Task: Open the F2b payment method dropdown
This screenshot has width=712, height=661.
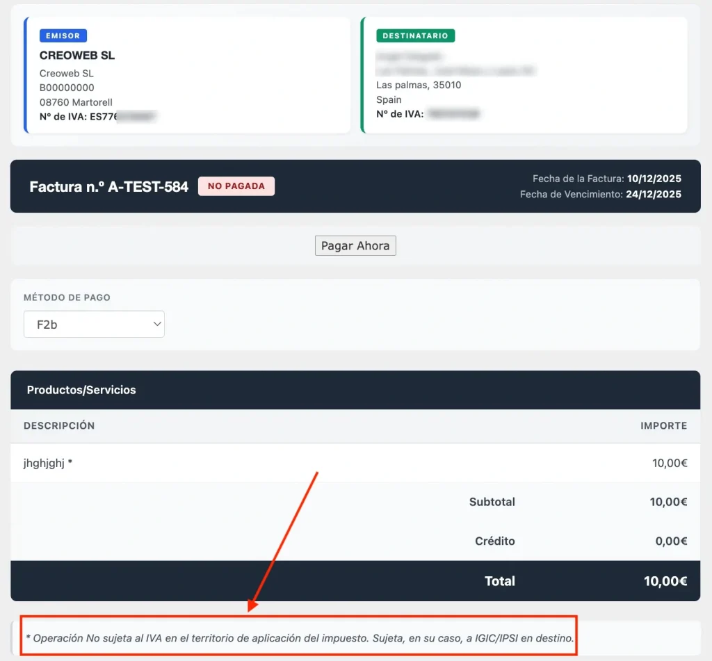Action: [x=94, y=324]
